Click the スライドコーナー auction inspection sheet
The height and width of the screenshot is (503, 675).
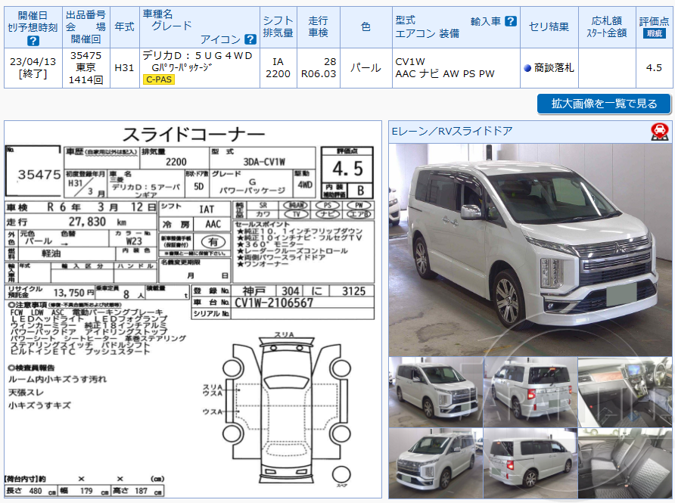point(193,303)
